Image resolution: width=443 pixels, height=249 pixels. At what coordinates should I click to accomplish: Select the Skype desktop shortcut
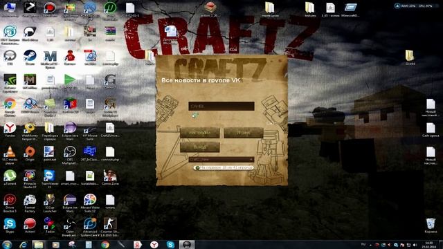pyautogui.click(x=10, y=225)
